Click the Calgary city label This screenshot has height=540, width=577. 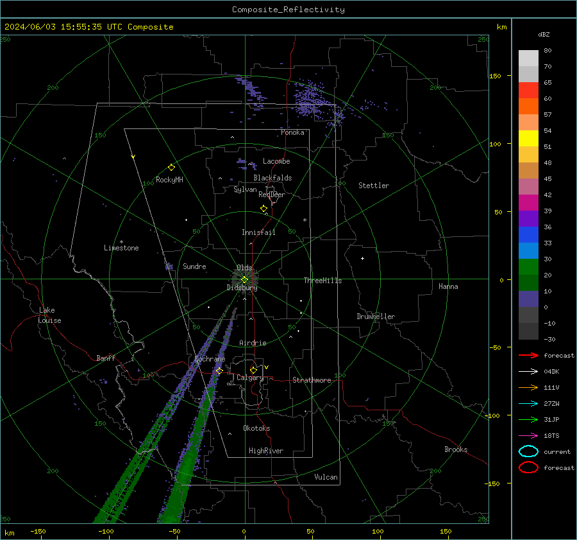(250, 378)
